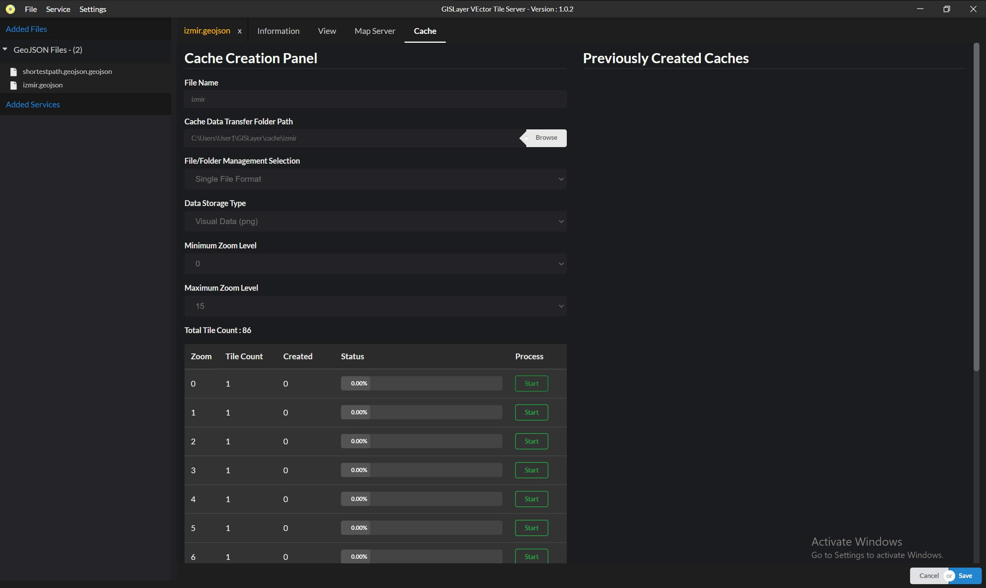Click the 0.00% status progress bar for Zoom 1
Image resolution: width=986 pixels, height=588 pixels.
point(421,412)
